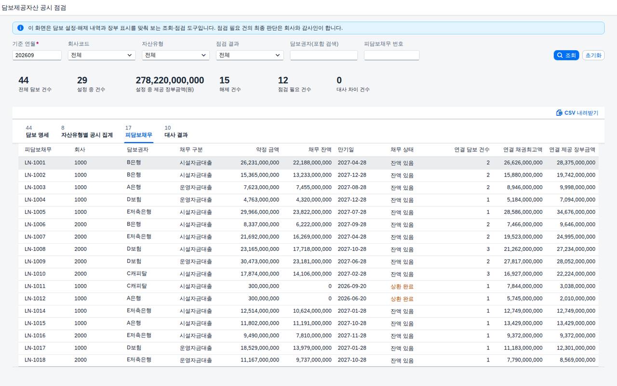Open the 대사 결과 tab

click(176, 132)
